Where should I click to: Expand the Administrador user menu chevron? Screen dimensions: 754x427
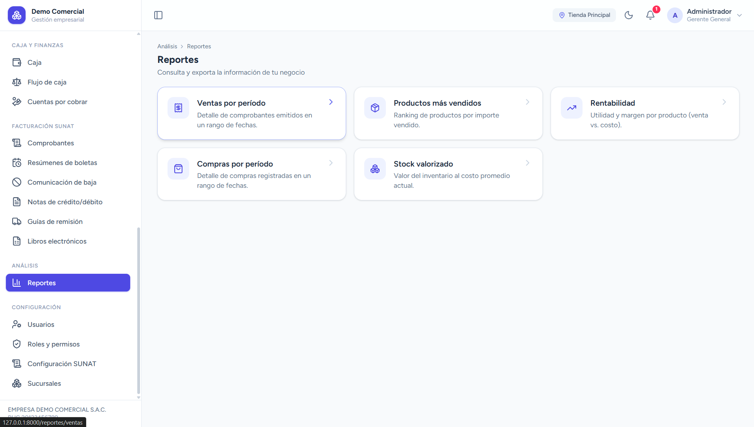739,15
